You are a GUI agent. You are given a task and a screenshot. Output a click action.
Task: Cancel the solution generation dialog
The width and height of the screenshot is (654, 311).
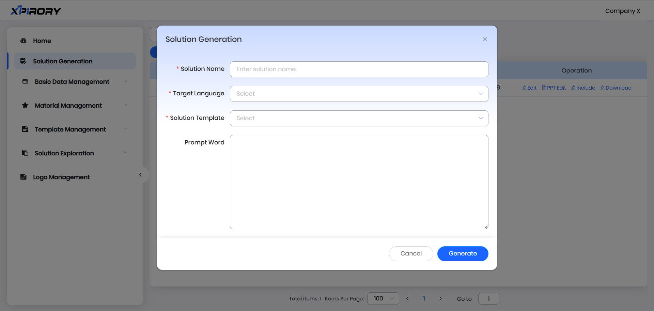click(x=411, y=254)
